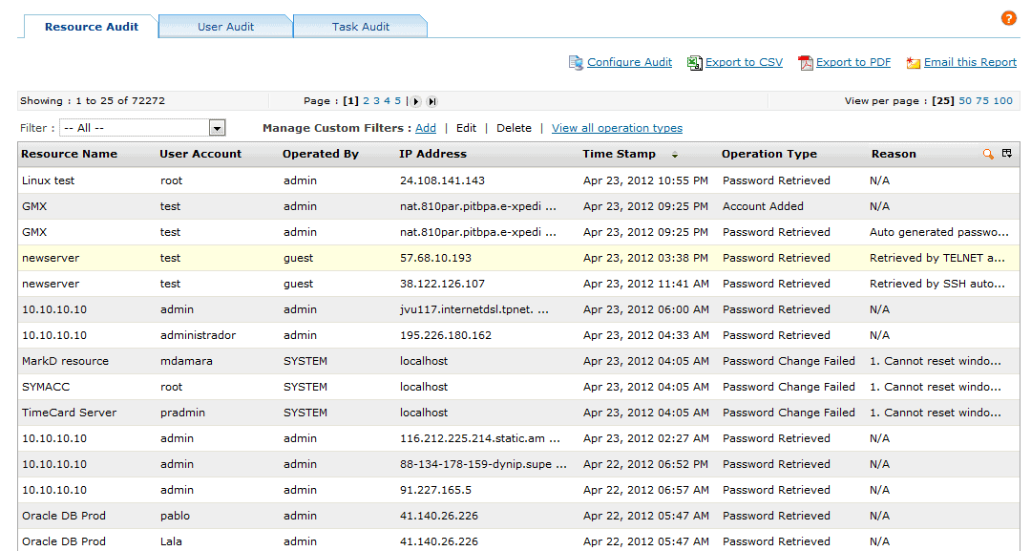Image resolution: width=1031 pixels, height=551 pixels.
Task: Open the orange help question mark icon
Action: (1008, 18)
